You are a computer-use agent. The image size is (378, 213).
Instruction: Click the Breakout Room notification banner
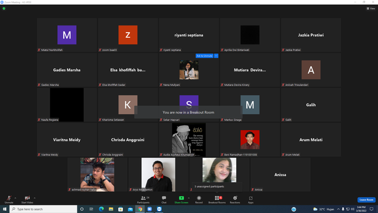coord(188,112)
